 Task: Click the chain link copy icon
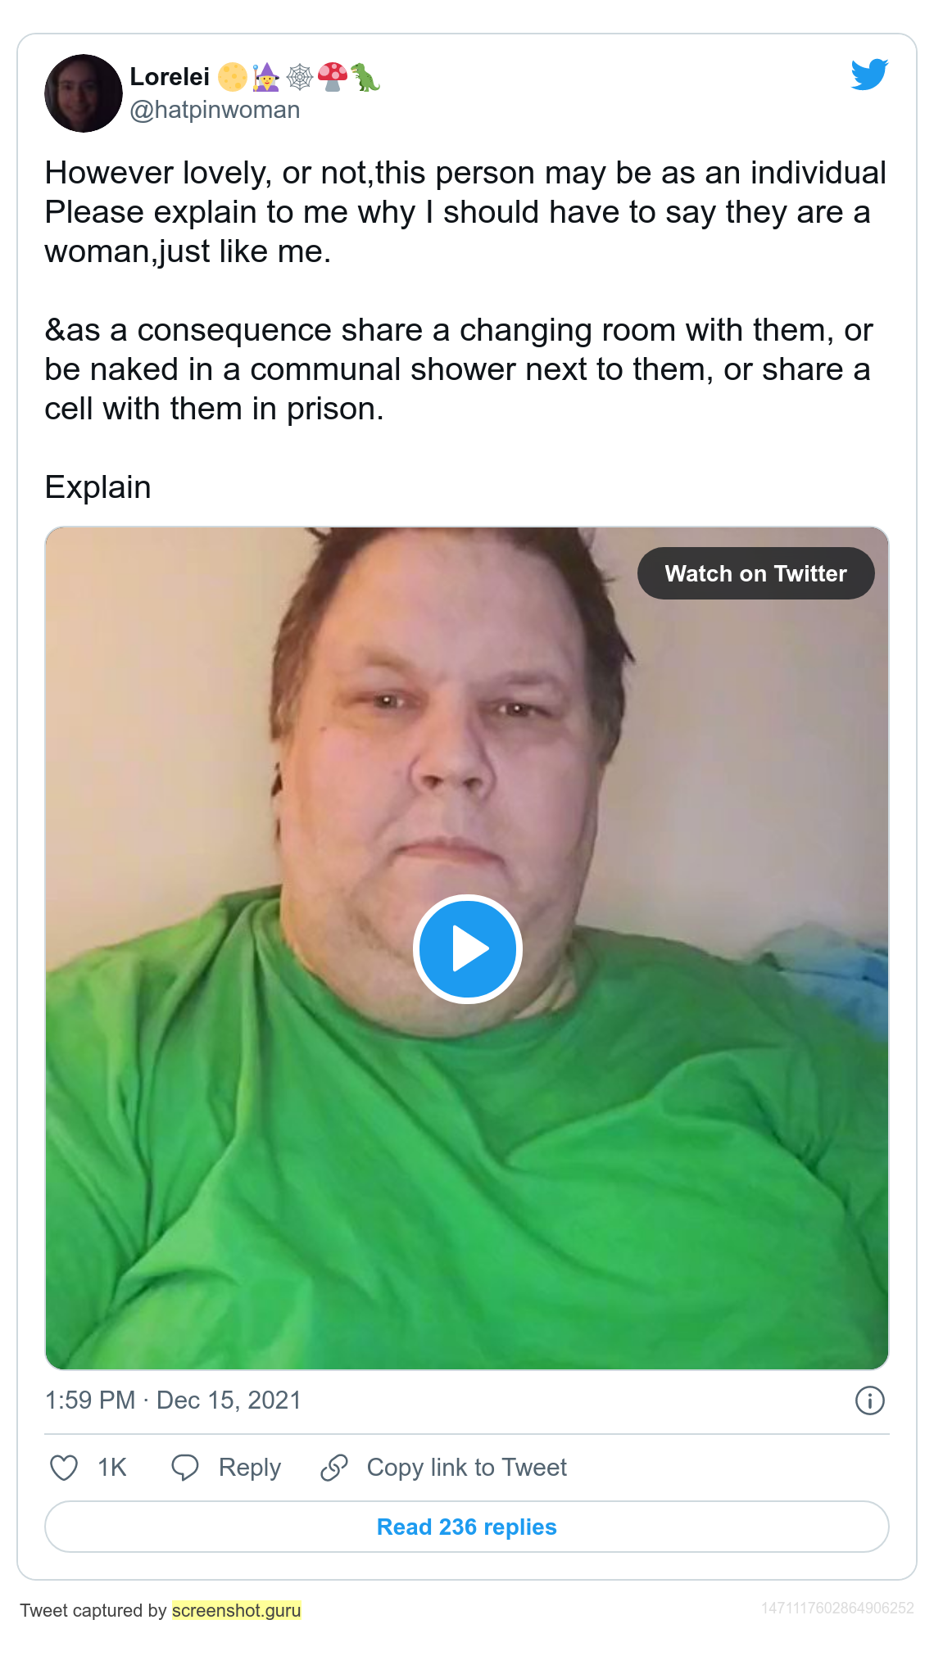click(x=333, y=1468)
